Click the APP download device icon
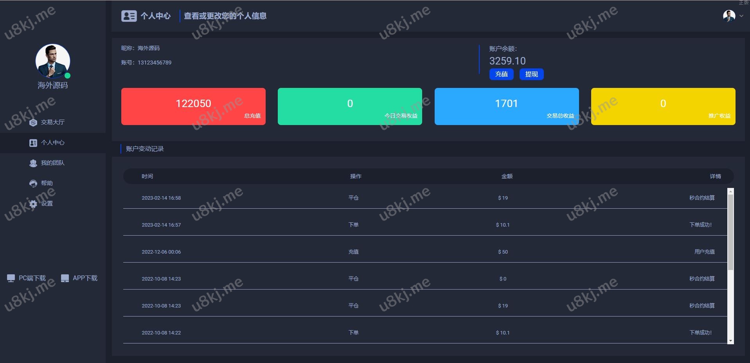The image size is (750, 363). click(65, 278)
